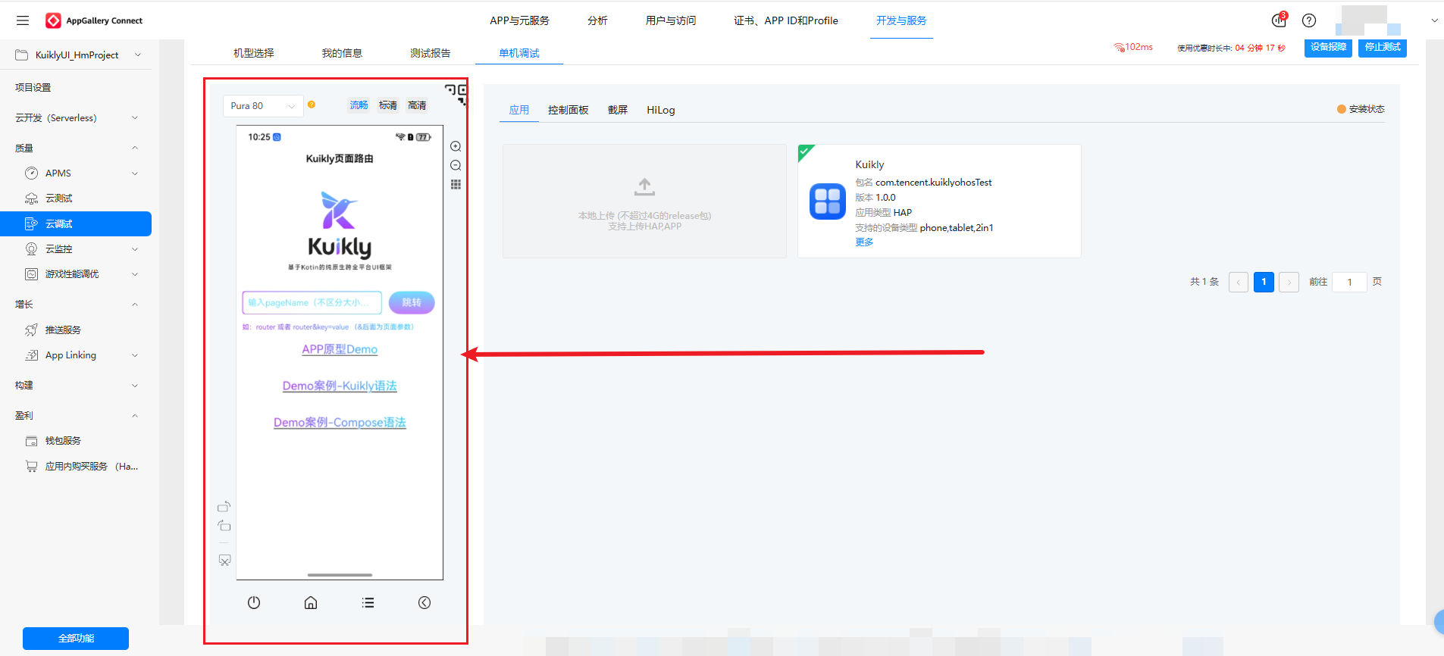Tap the device back button icon
Image resolution: width=1444 pixels, height=656 pixels.
point(424,603)
